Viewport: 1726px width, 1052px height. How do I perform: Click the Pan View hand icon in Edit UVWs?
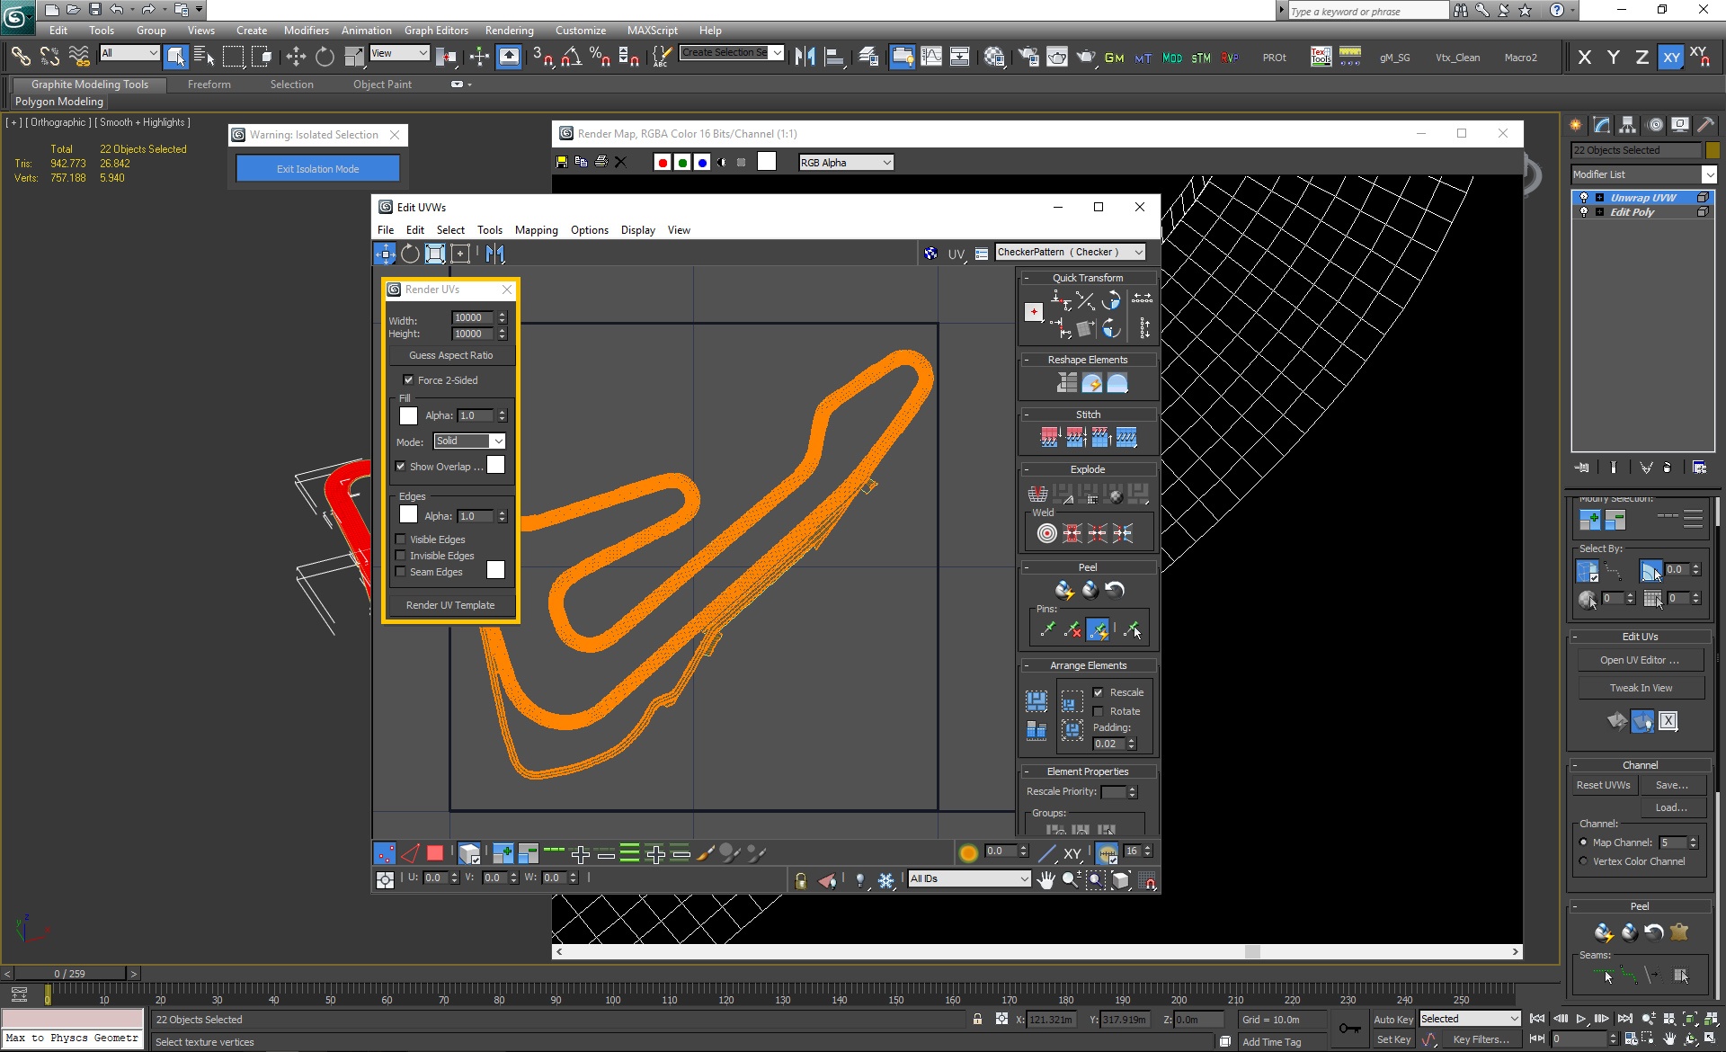click(x=1045, y=880)
